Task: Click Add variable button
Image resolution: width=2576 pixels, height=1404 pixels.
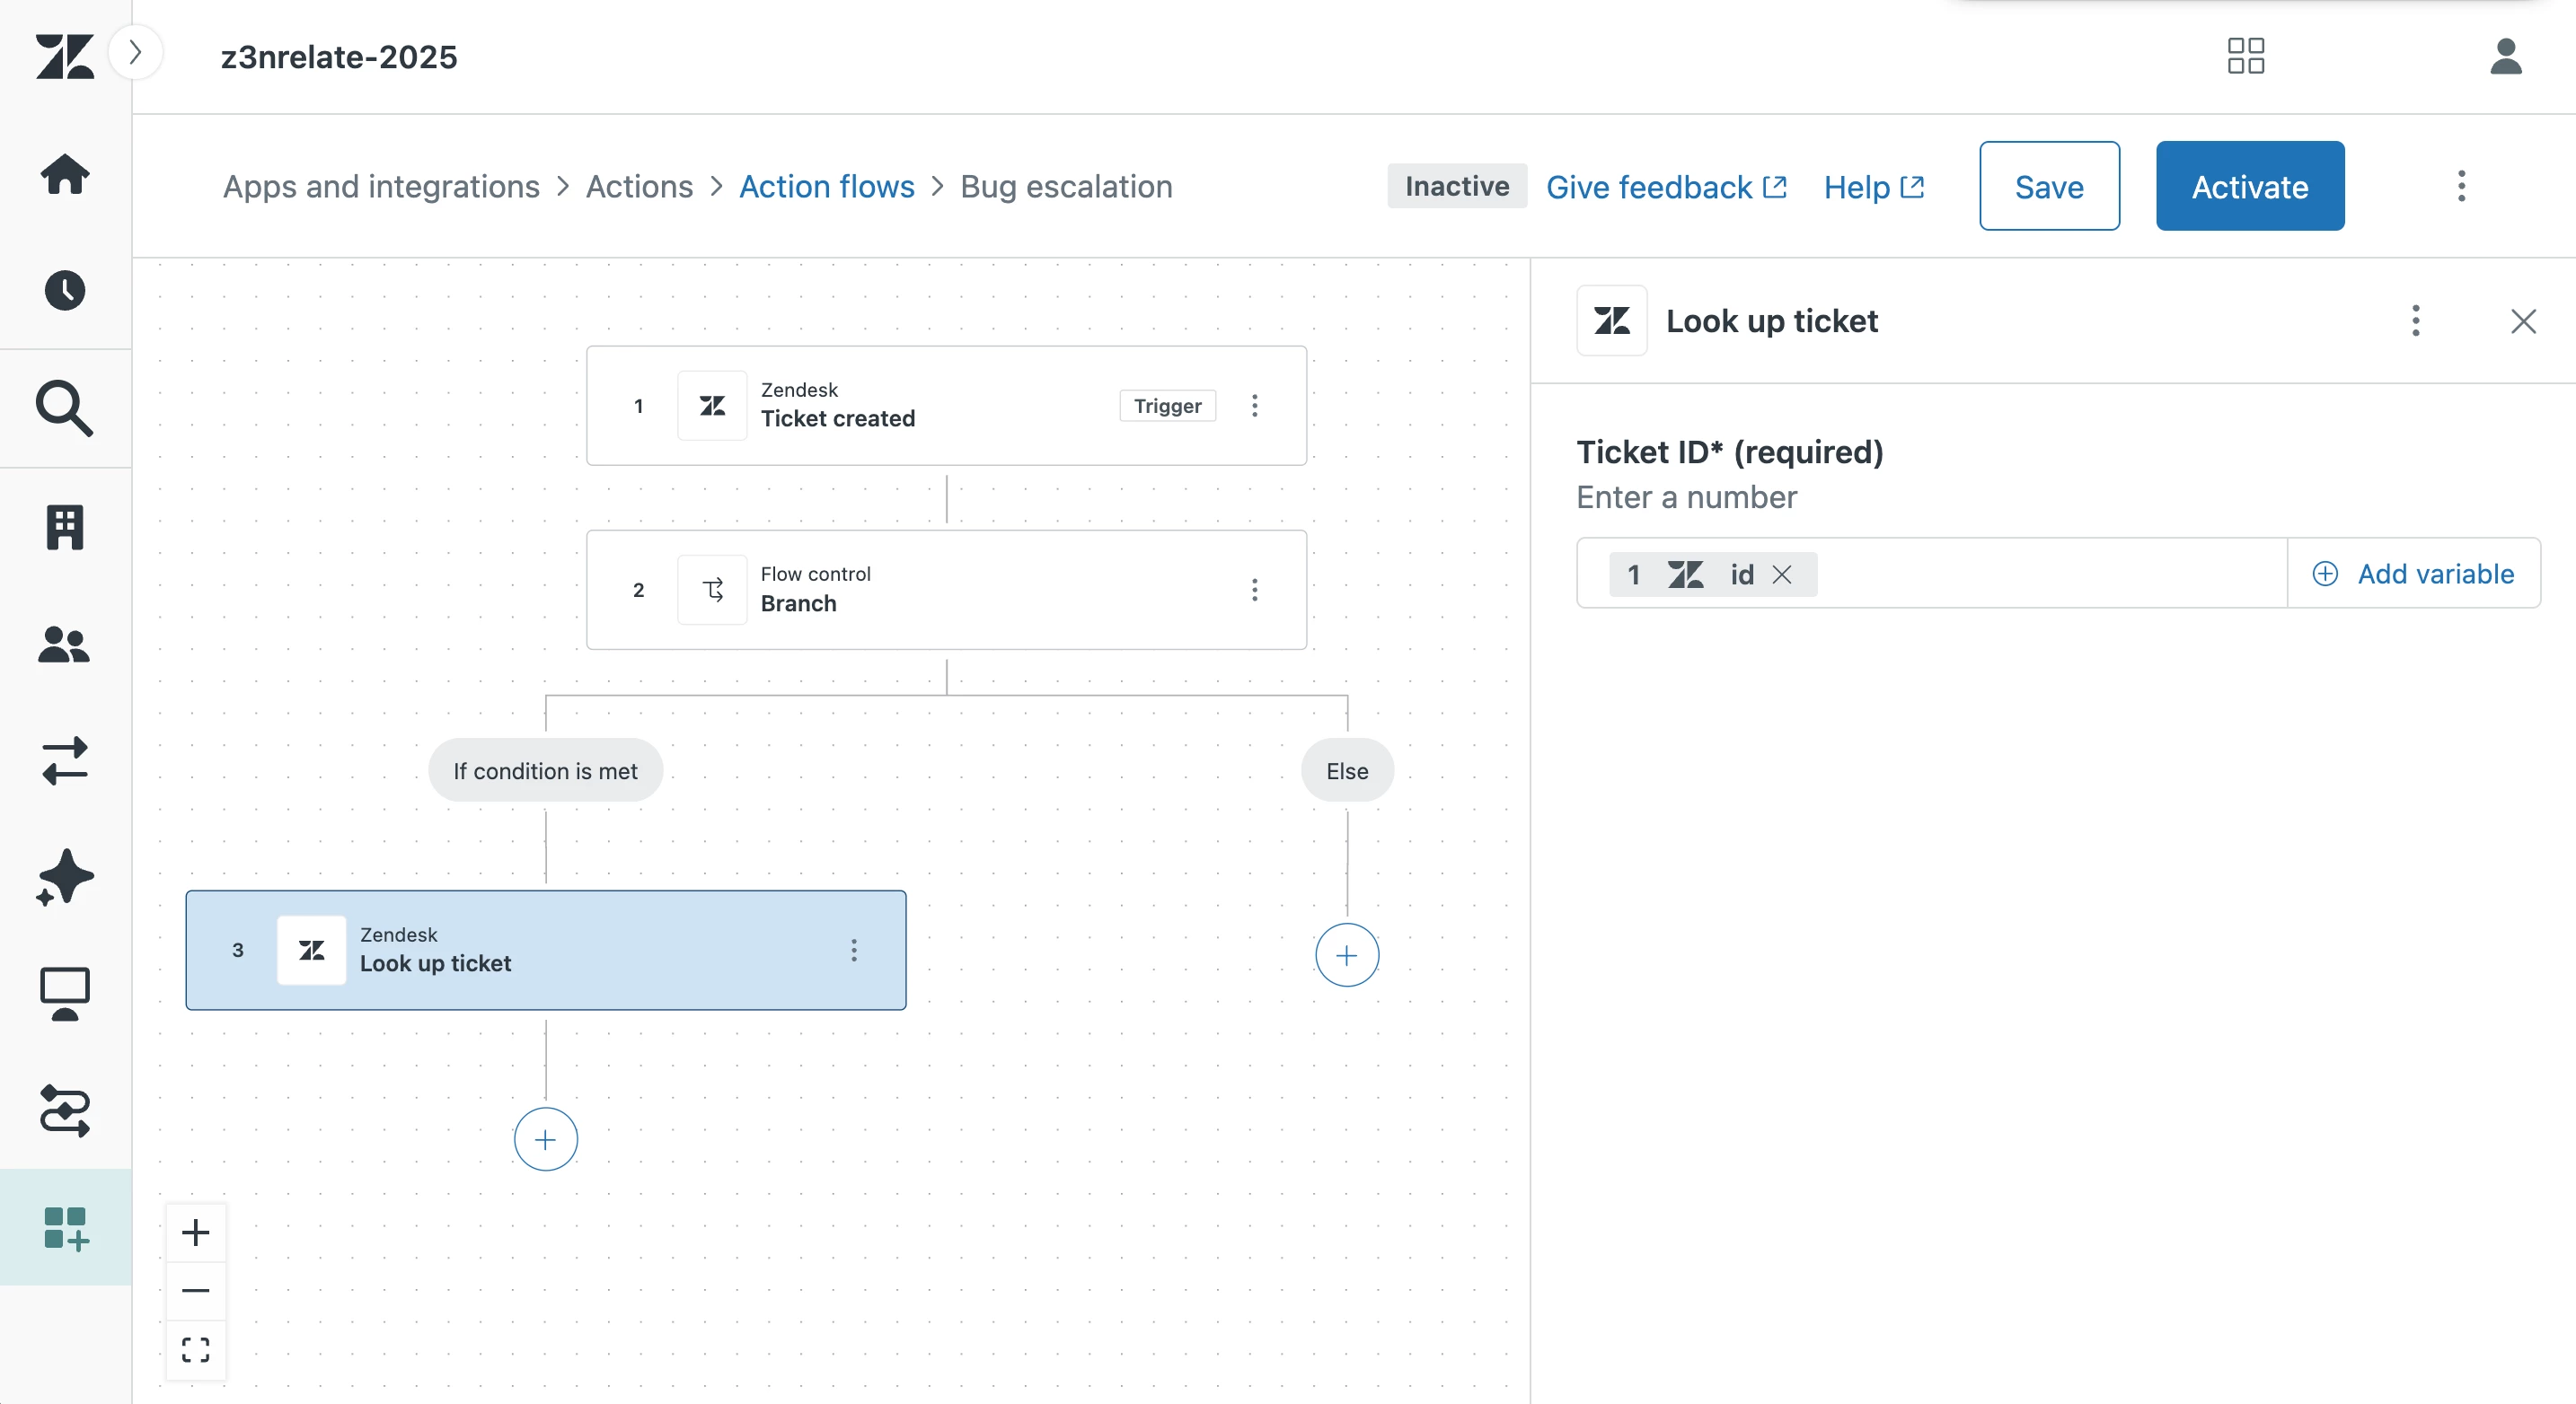Action: click(x=2413, y=574)
